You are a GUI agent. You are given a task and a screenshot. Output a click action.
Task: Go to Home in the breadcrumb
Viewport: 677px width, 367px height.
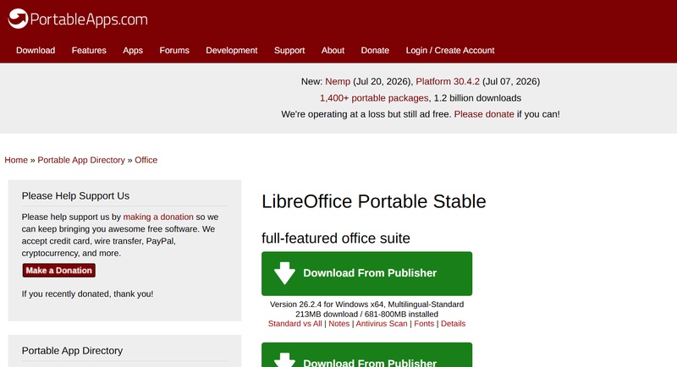coord(16,160)
